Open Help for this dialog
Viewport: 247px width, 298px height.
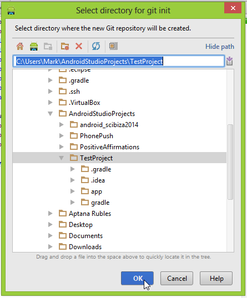click(x=216, y=278)
